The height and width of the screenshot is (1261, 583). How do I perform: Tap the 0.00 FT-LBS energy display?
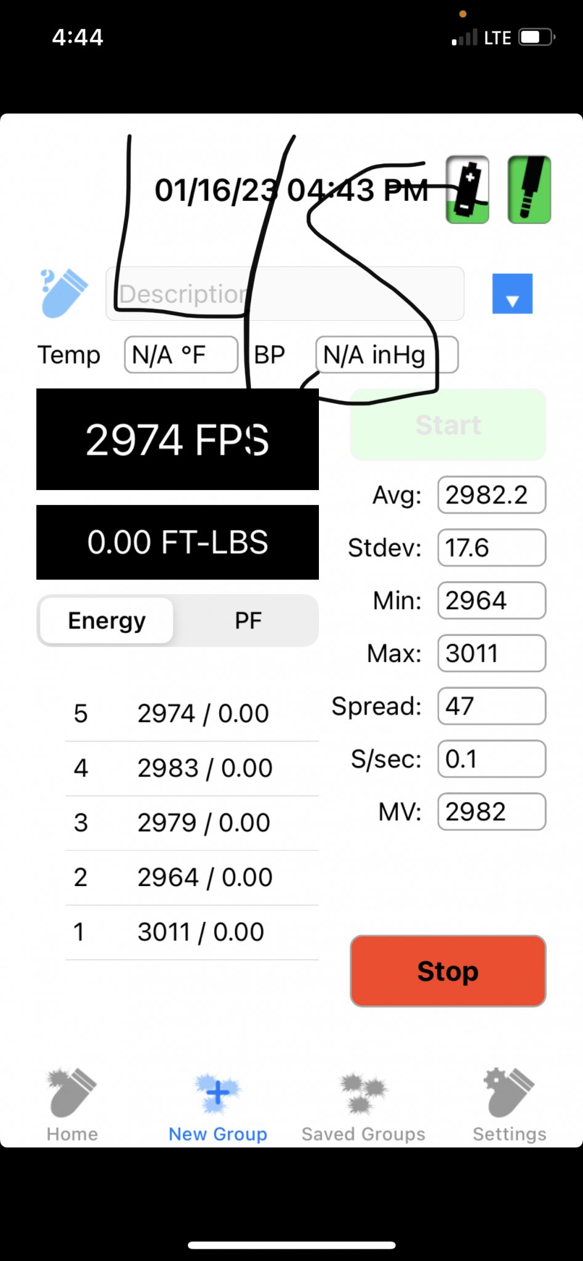pos(177,542)
